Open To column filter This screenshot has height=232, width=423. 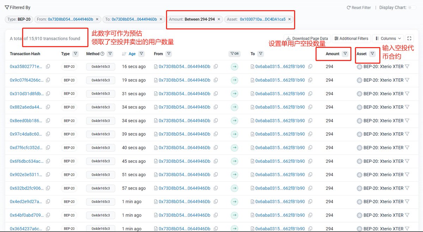point(260,54)
